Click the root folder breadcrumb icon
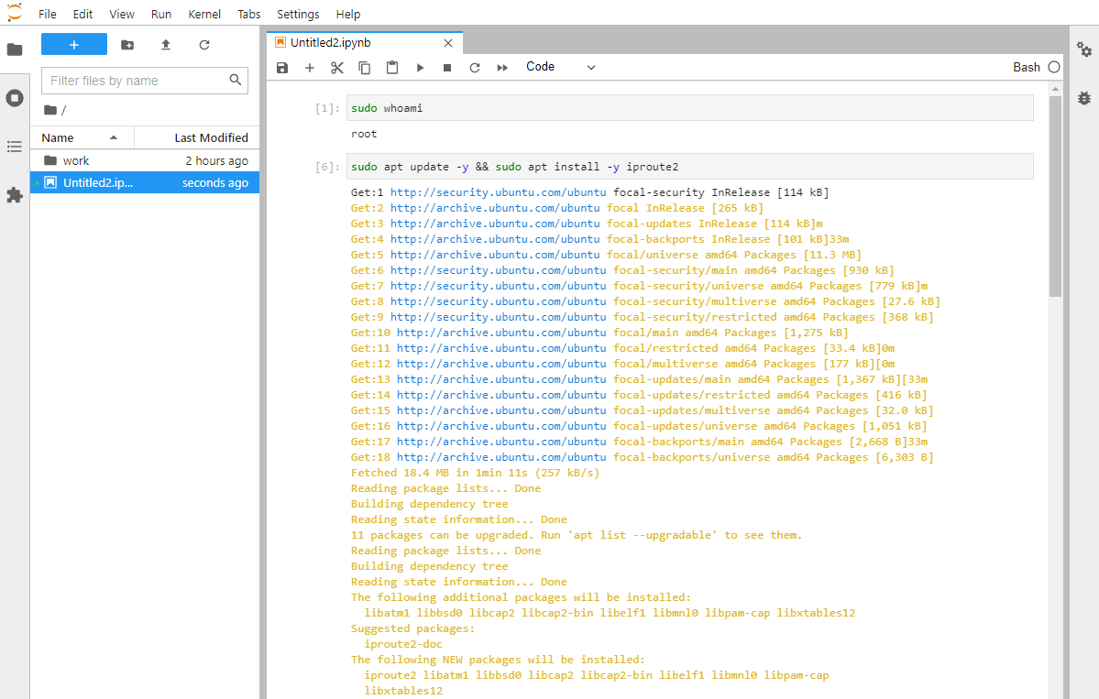 50,110
